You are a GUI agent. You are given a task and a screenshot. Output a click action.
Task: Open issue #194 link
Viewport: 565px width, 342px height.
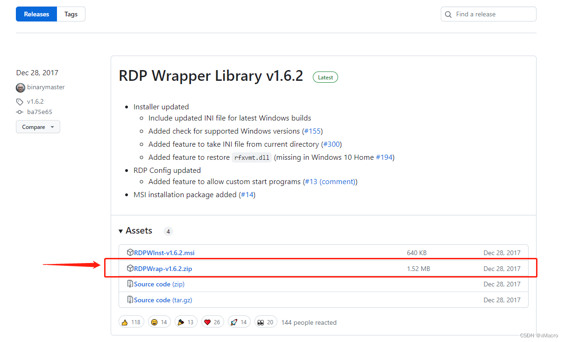(384, 157)
